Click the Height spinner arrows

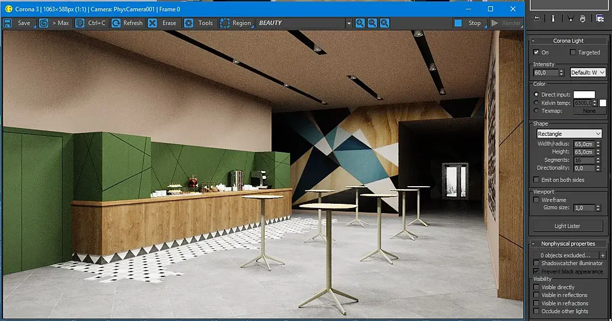pos(598,152)
